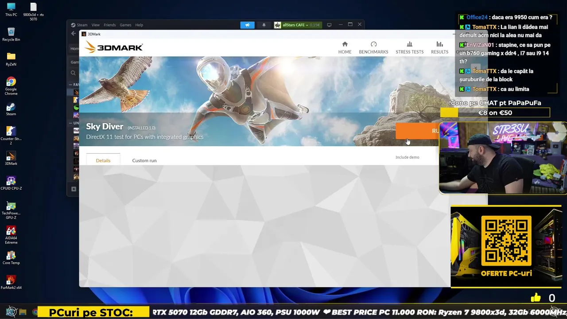Screen dimensions: 567x319
Task: Launch CPUID CPU-Z desktop shortcut
Action: [11, 183]
